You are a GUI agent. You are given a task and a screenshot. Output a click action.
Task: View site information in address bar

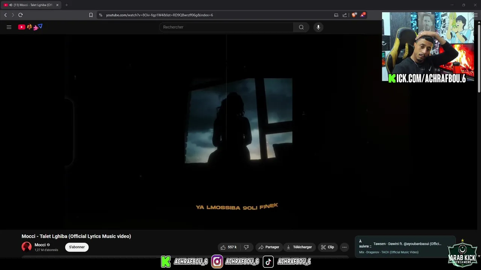pos(100,15)
